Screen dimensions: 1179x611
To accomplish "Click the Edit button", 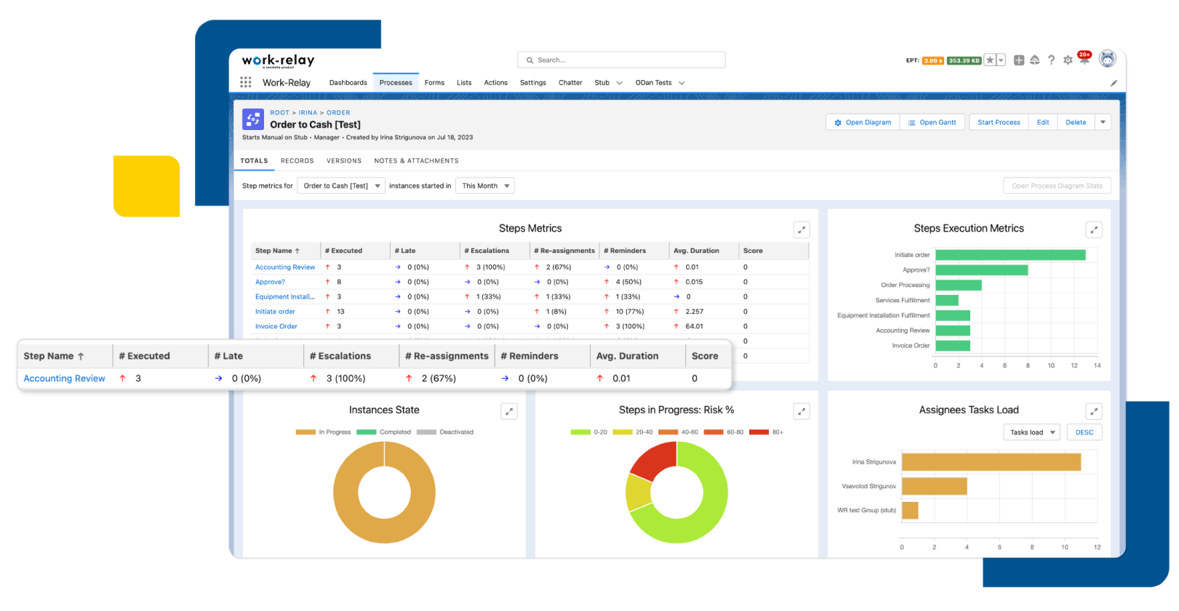I will pyautogui.click(x=1043, y=122).
